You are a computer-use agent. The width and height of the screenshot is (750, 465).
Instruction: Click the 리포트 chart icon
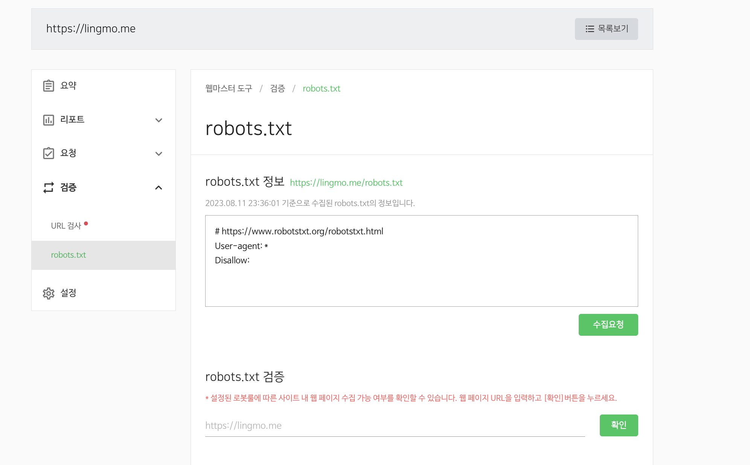[49, 120]
